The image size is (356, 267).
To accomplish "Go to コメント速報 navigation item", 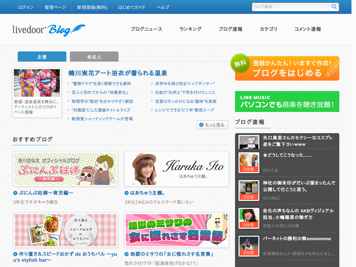I will (x=308, y=29).
